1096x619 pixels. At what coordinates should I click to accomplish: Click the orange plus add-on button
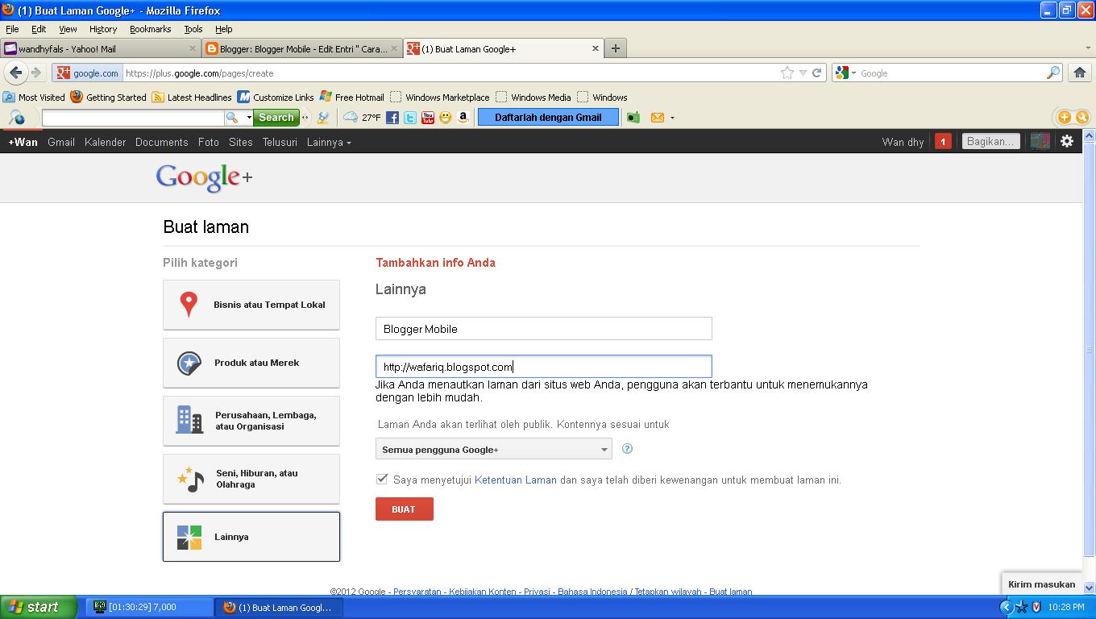(x=1064, y=118)
